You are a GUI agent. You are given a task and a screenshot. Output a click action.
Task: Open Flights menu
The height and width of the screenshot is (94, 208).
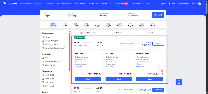click(x=39, y=4)
